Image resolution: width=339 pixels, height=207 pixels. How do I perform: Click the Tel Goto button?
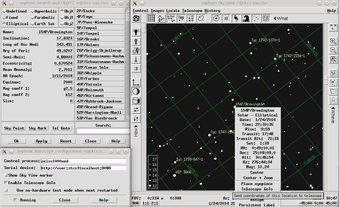(61, 128)
